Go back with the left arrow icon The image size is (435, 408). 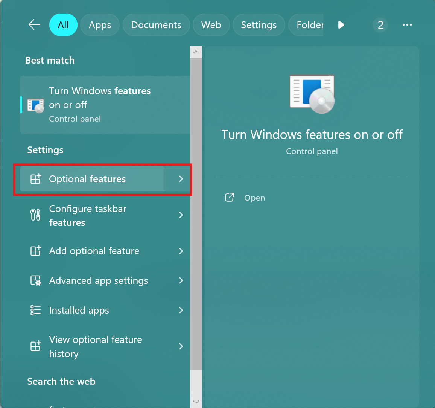click(x=34, y=25)
